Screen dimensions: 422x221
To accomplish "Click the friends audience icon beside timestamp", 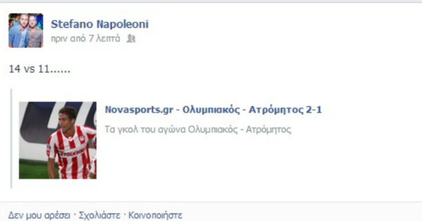I will (x=131, y=39).
